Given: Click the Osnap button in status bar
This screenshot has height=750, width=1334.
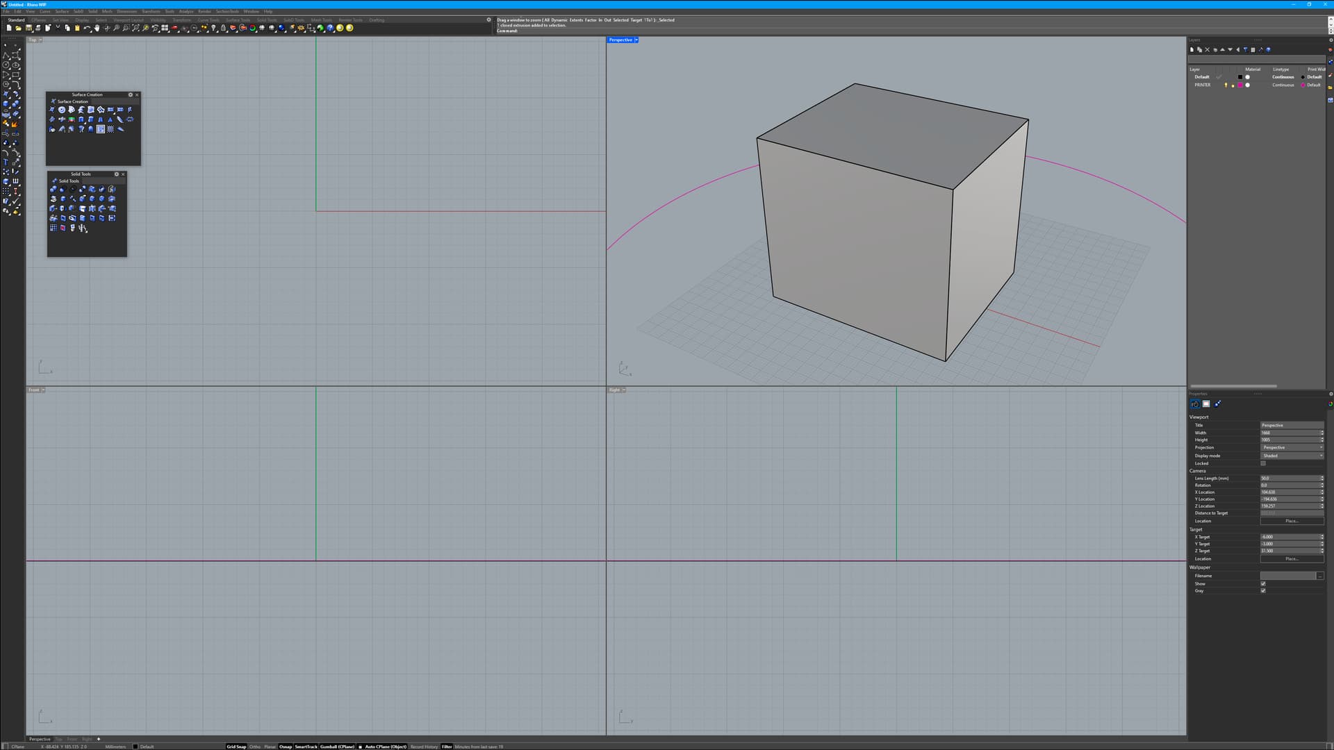Looking at the screenshot, I should (286, 747).
